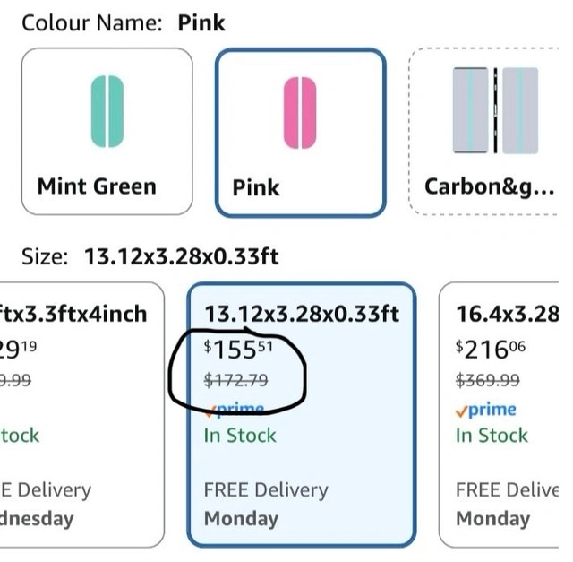Click the Colour Name: Pink heading
The height and width of the screenshot is (562, 573).
(x=124, y=22)
